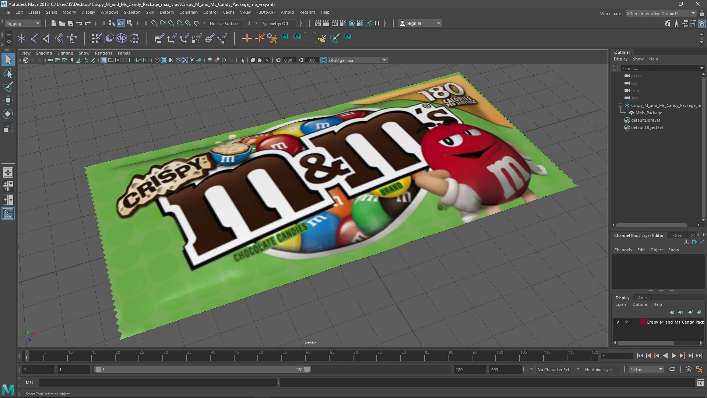Click the MEL script language toggle button
Screen dimensions: 707x398
29,383
